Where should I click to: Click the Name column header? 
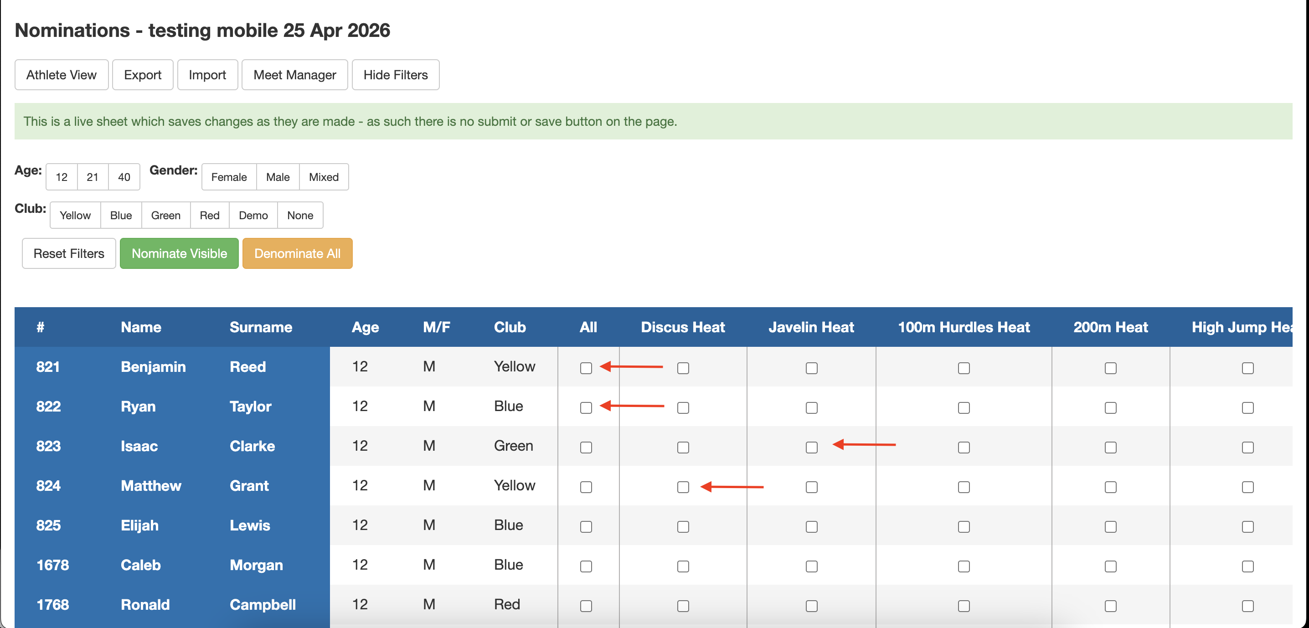[x=141, y=327]
